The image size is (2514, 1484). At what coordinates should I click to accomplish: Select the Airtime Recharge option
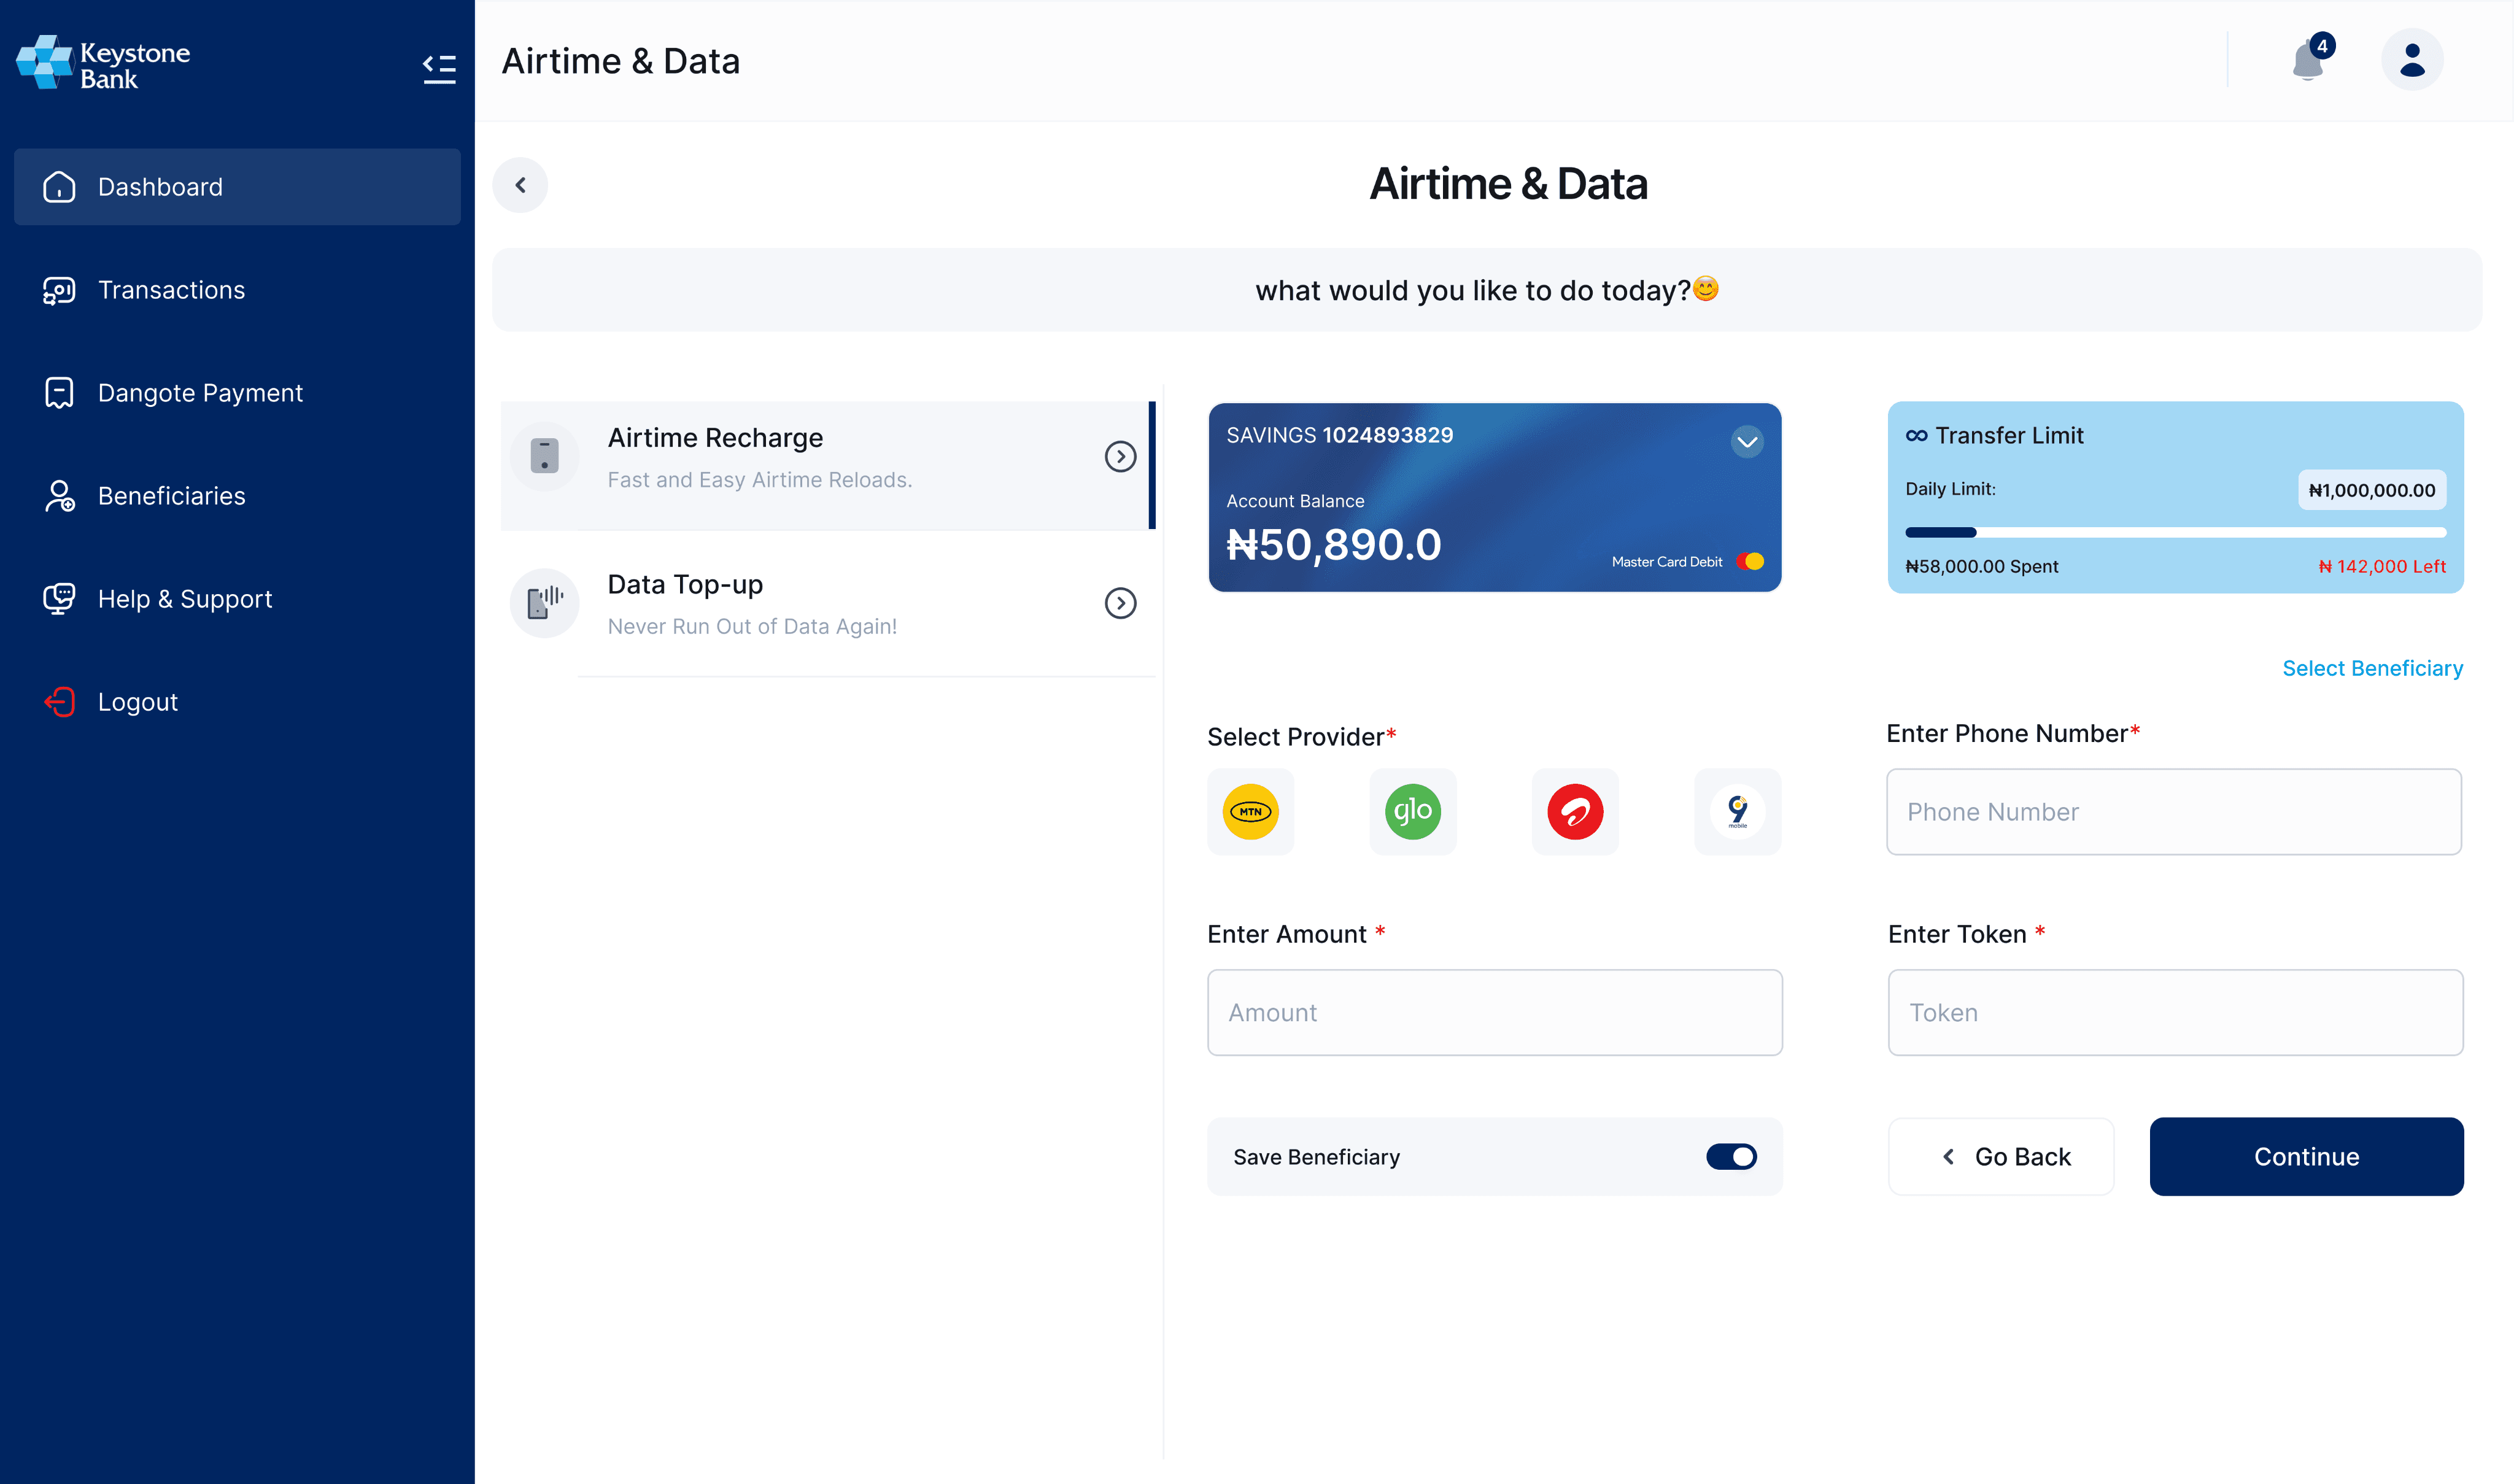coord(827,465)
